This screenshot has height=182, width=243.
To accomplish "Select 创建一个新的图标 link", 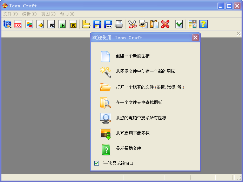I will pos(133,56).
